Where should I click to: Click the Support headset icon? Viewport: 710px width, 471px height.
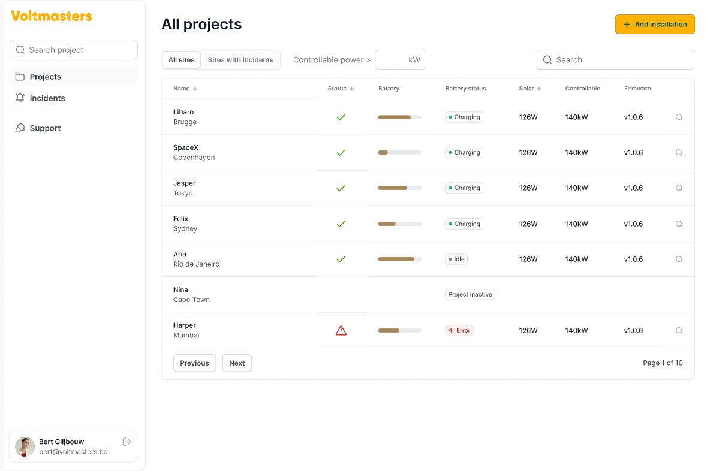[x=20, y=128]
